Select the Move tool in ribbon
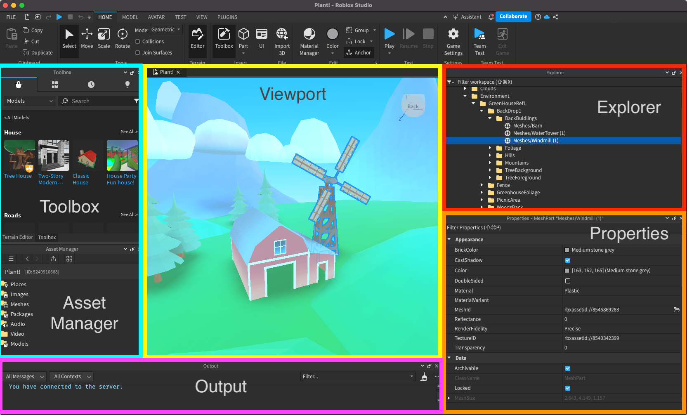Viewport: 687px width, 415px height. tap(87, 38)
